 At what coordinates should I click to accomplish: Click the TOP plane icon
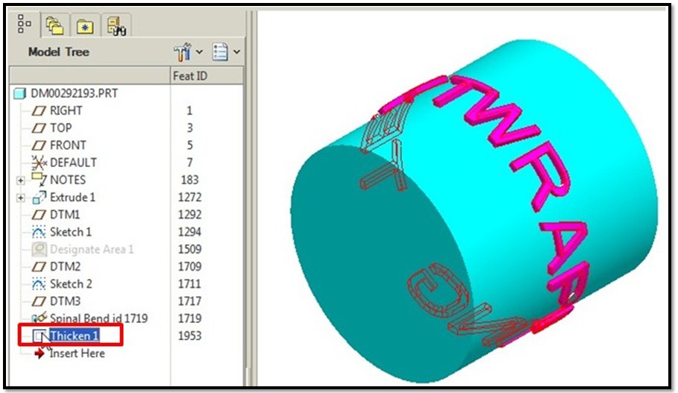coord(39,128)
